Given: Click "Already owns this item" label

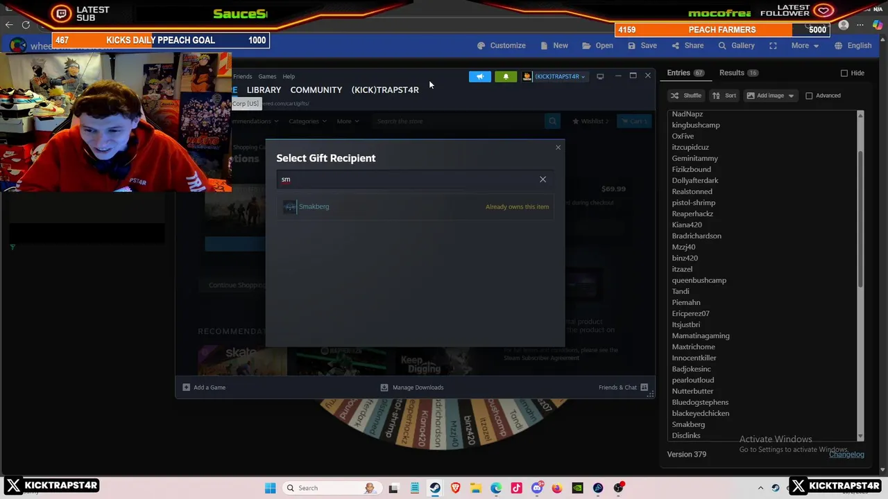Looking at the screenshot, I should coord(517,207).
